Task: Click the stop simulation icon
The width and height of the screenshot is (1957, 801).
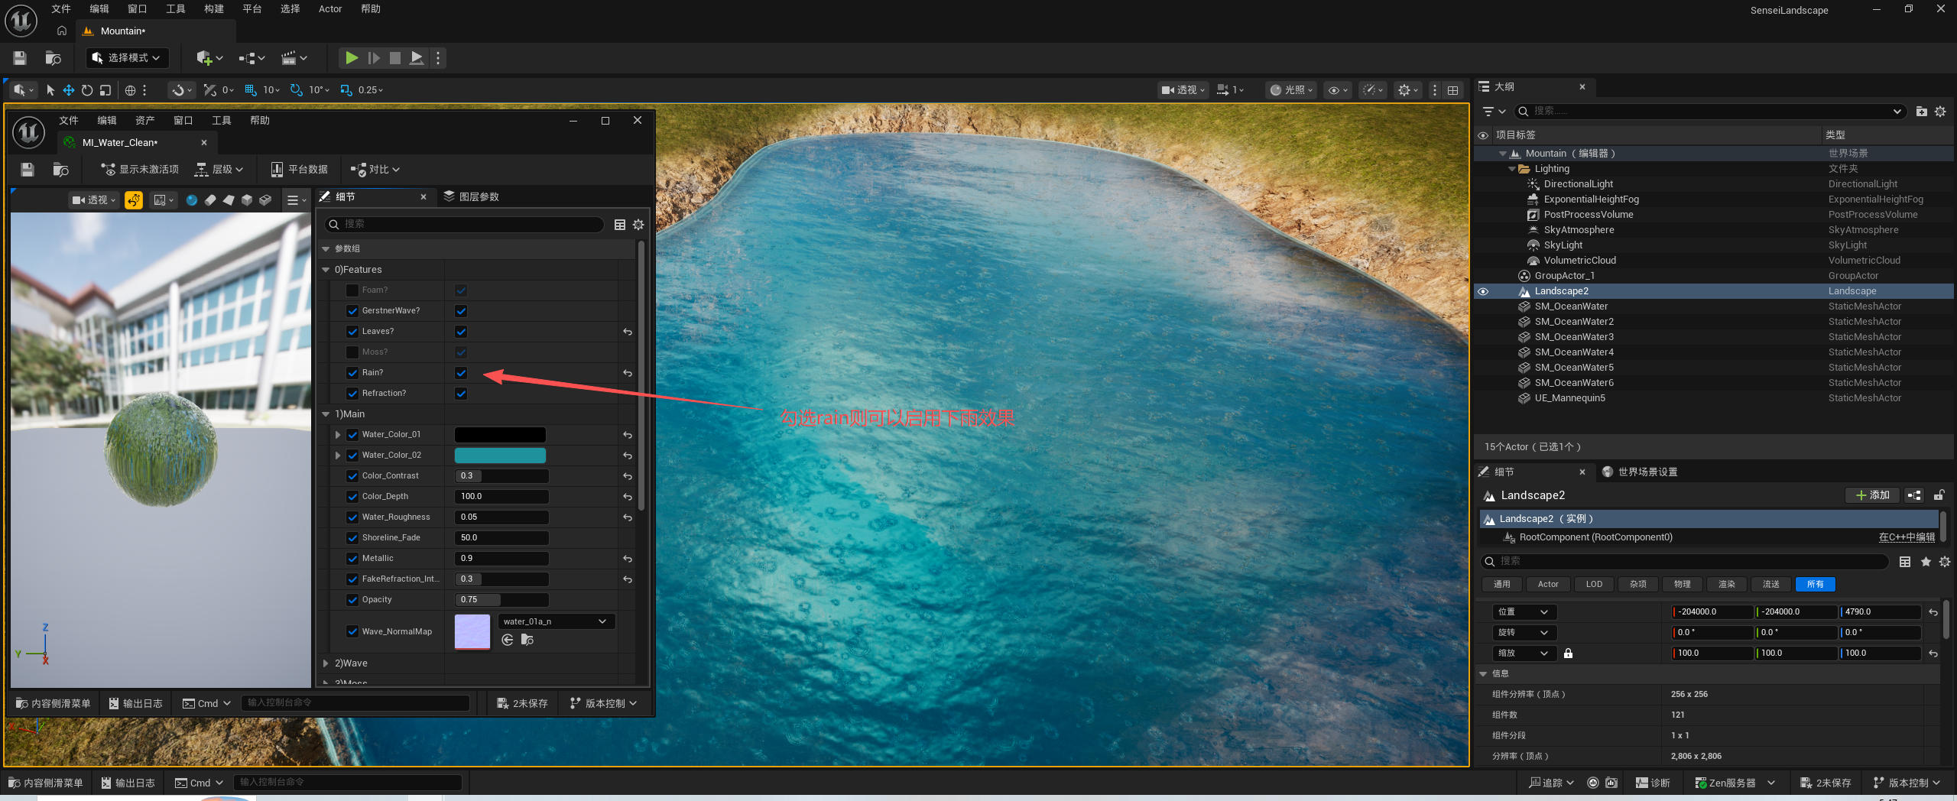Action: 394,58
